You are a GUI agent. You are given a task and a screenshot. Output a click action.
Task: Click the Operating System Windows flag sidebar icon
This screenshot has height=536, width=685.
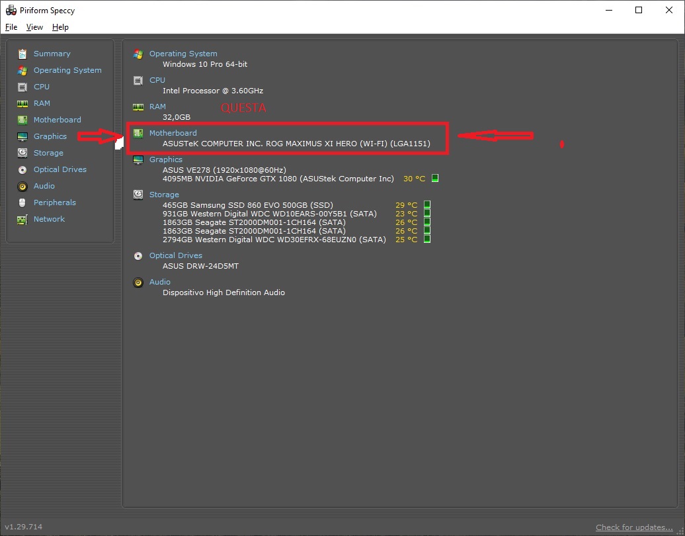22,70
